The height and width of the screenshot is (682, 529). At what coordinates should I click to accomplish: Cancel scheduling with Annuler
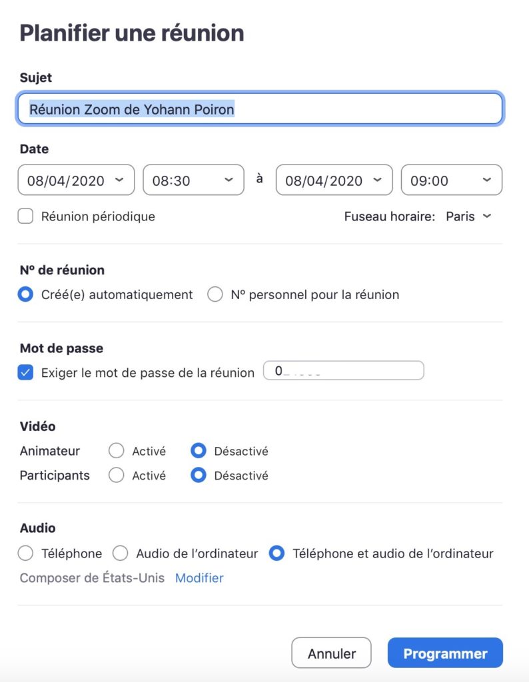pos(331,653)
